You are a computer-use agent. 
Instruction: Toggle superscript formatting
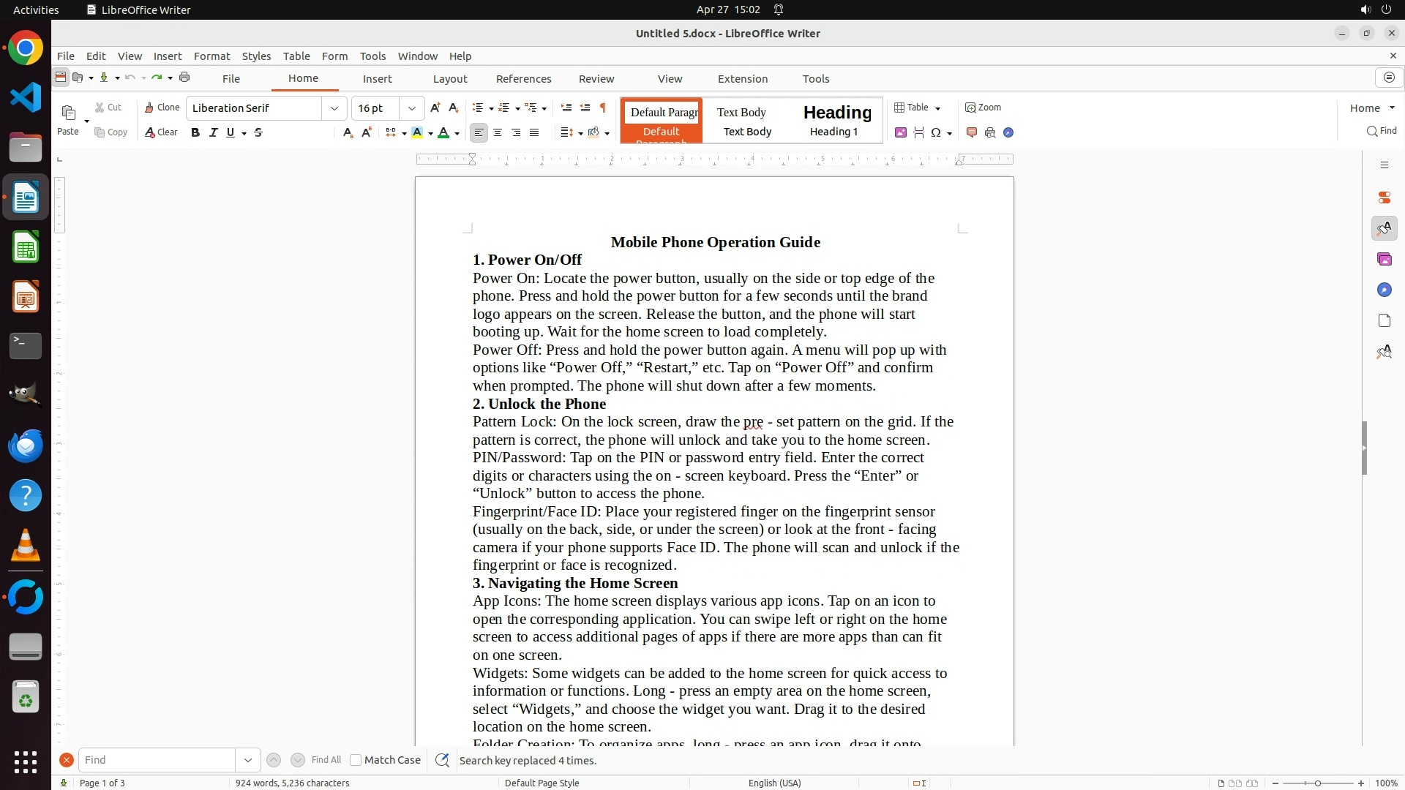(367, 132)
